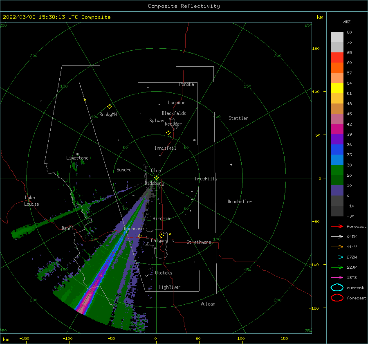Click the 'Blackfalds' town label

click(x=174, y=113)
